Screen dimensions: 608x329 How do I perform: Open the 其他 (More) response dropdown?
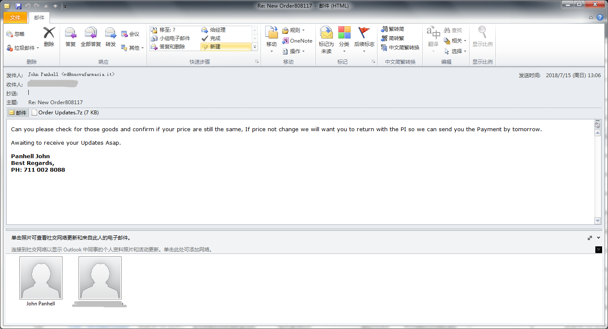tap(133, 48)
